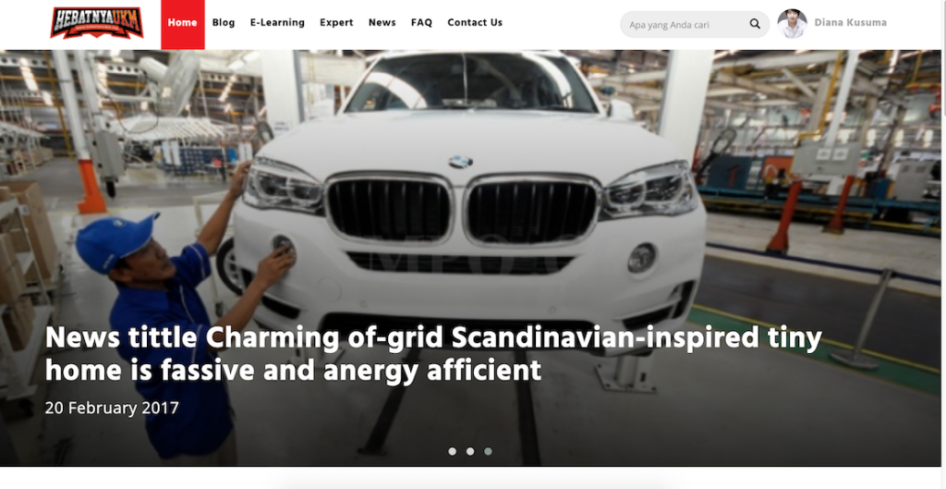946x489 pixels.
Task: Open Diana Kusuma's profile avatar
Action: 792,24
